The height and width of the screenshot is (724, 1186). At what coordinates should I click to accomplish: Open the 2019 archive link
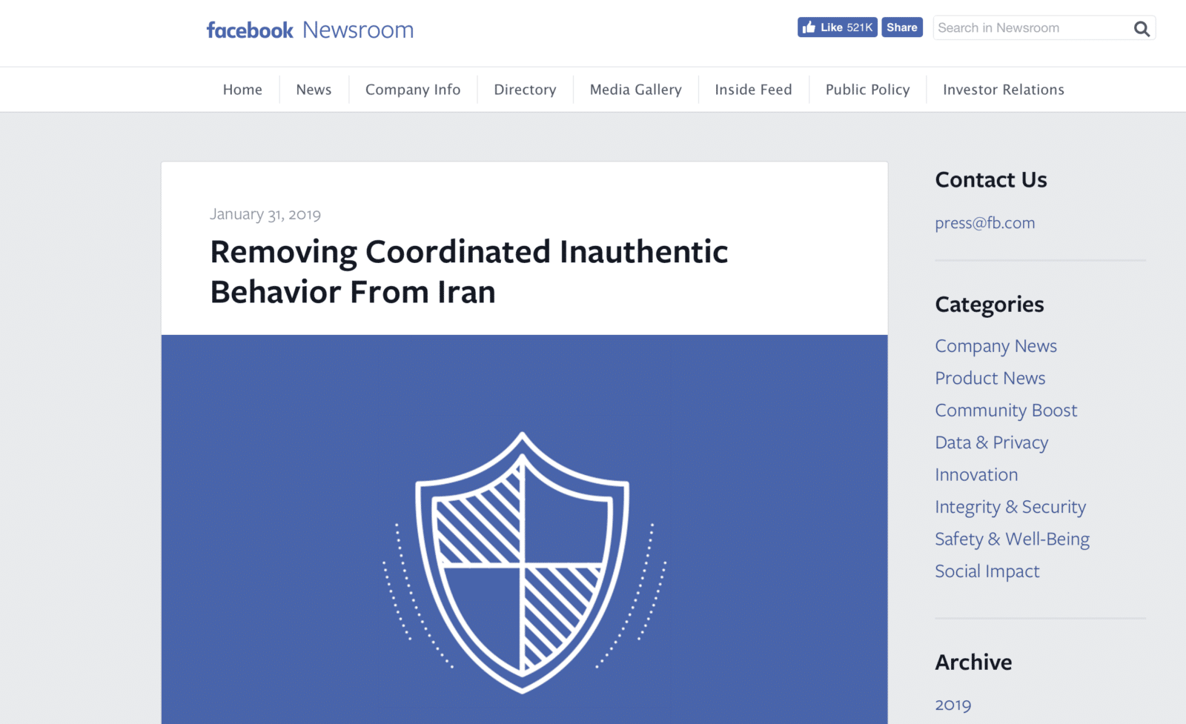click(953, 705)
